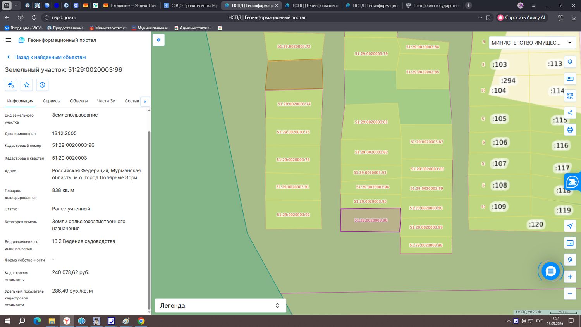Open the Части ЗУ tab

[x=106, y=101]
